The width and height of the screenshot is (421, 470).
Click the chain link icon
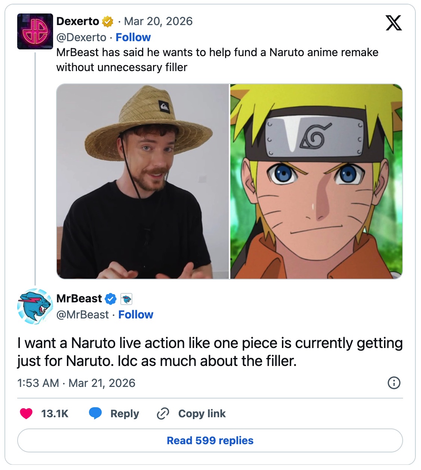[x=163, y=413]
